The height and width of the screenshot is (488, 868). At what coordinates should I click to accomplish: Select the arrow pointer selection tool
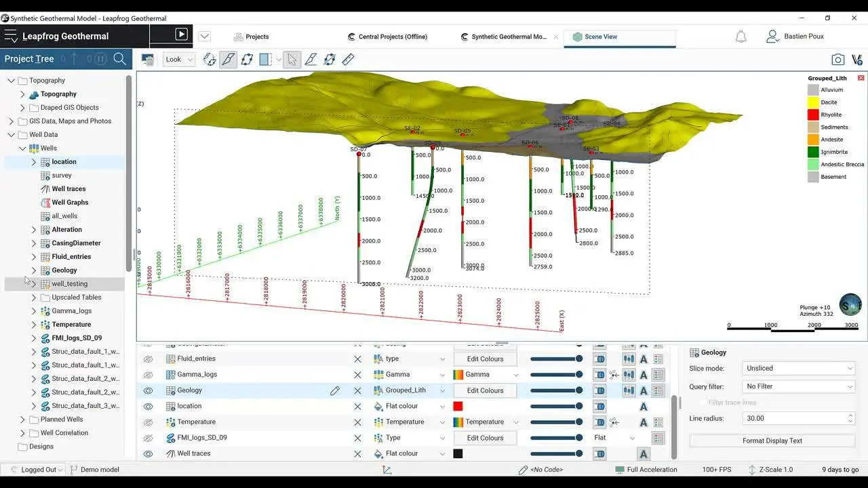coord(292,60)
